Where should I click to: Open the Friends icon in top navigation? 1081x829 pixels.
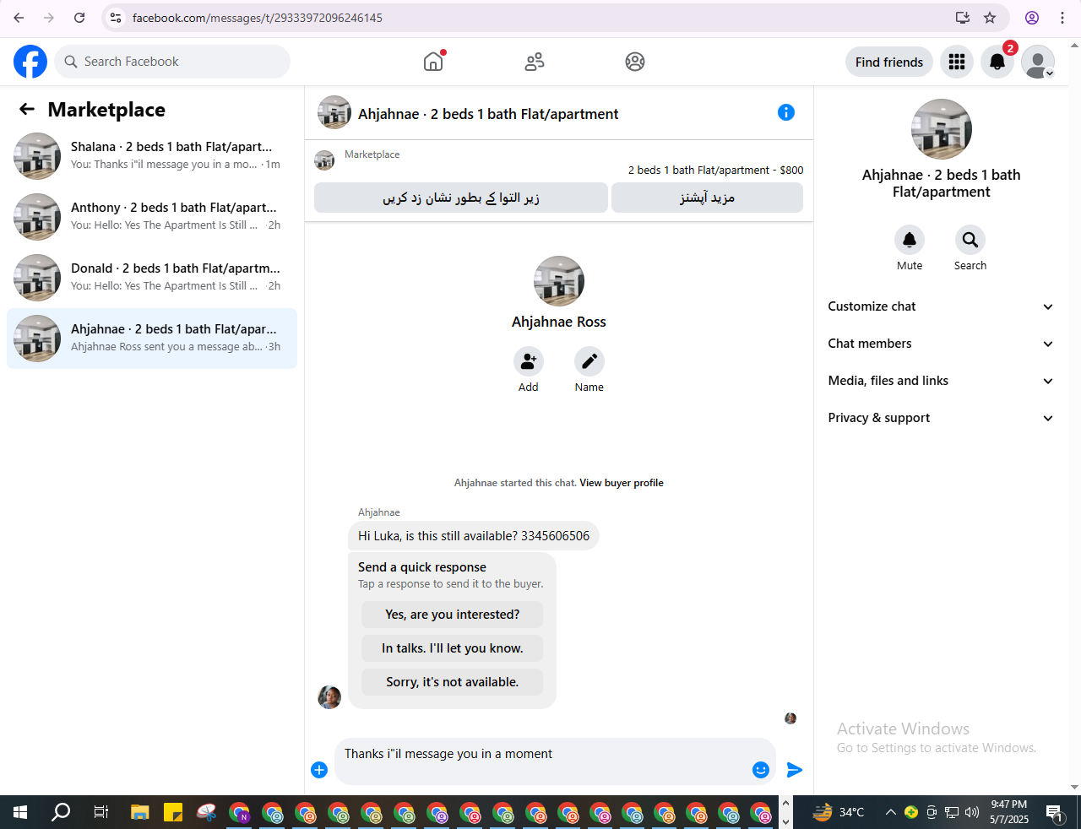[535, 62]
